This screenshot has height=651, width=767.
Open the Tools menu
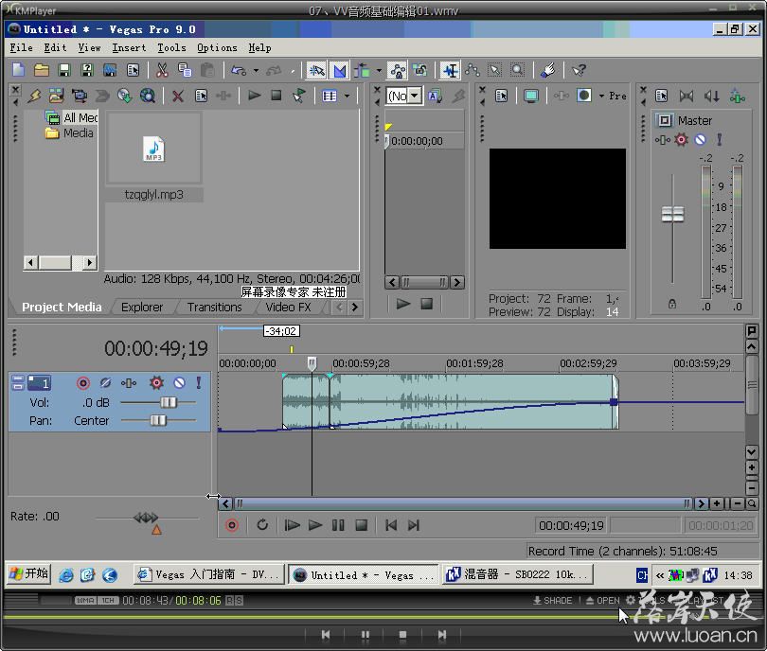coord(171,48)
